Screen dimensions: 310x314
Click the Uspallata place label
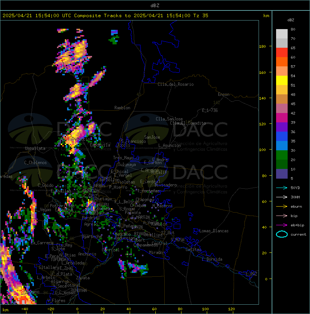point(35,148)
